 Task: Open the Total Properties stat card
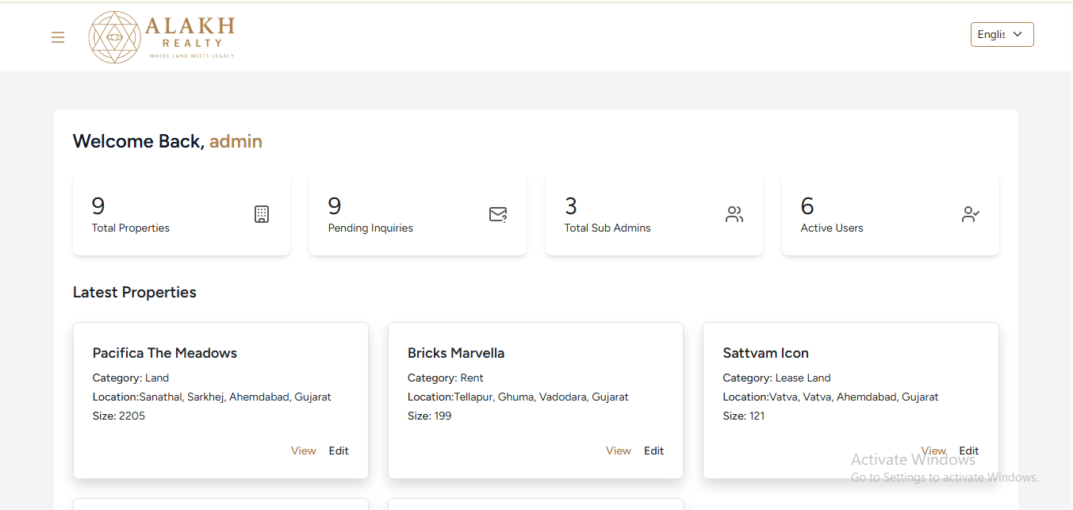(181, 216)
